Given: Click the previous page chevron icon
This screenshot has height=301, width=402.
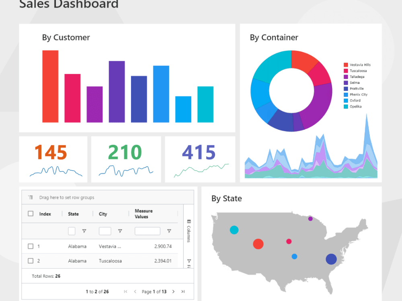Looking at the screenshot, I should click(135, 291).
